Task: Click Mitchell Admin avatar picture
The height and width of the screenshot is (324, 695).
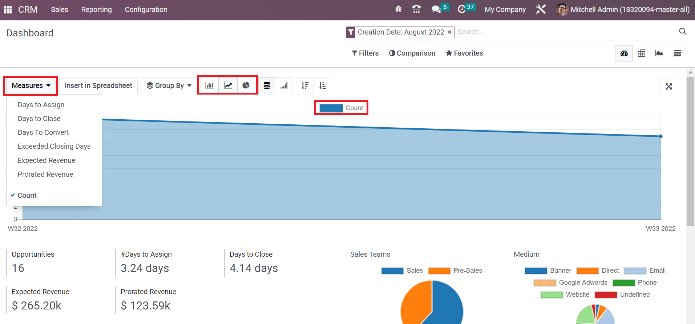Action: coord(562,9)
